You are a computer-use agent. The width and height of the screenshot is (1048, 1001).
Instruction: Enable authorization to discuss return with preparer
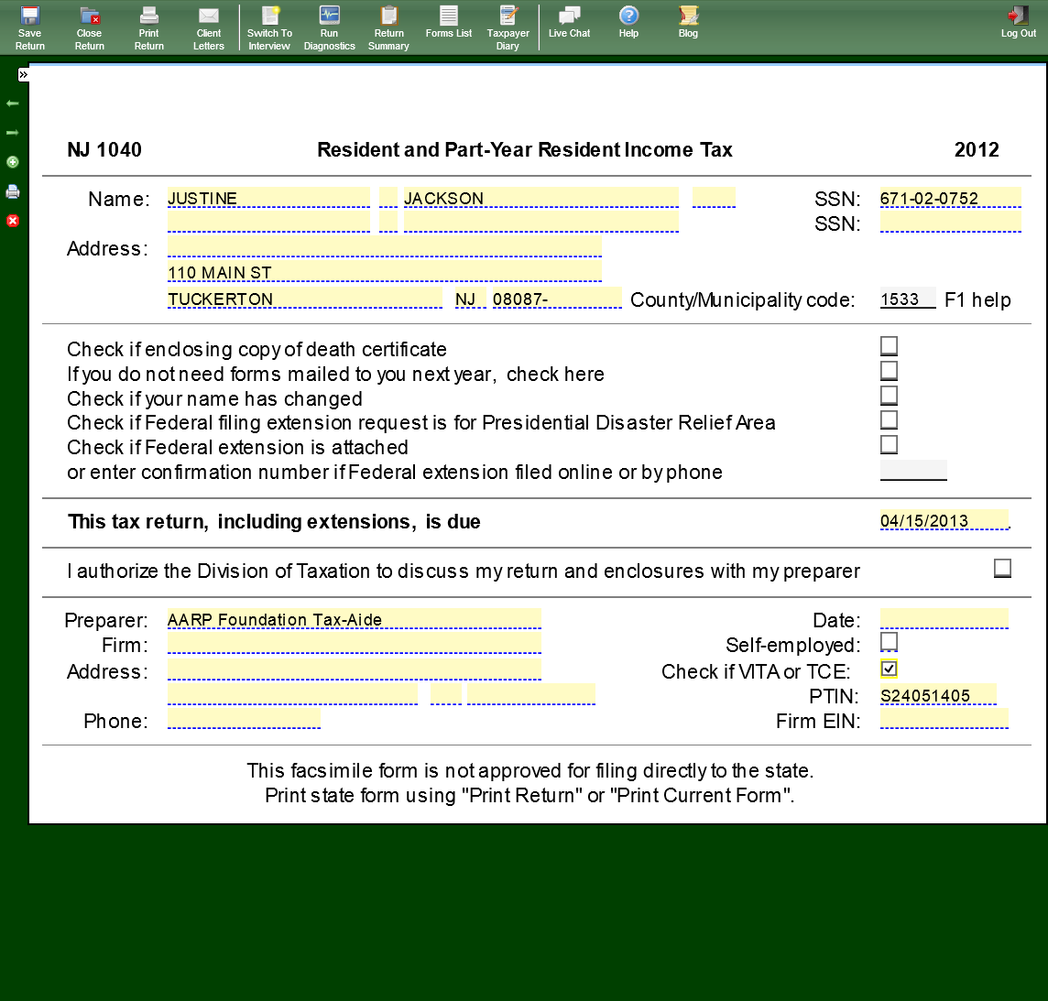tap(1002, 569)
